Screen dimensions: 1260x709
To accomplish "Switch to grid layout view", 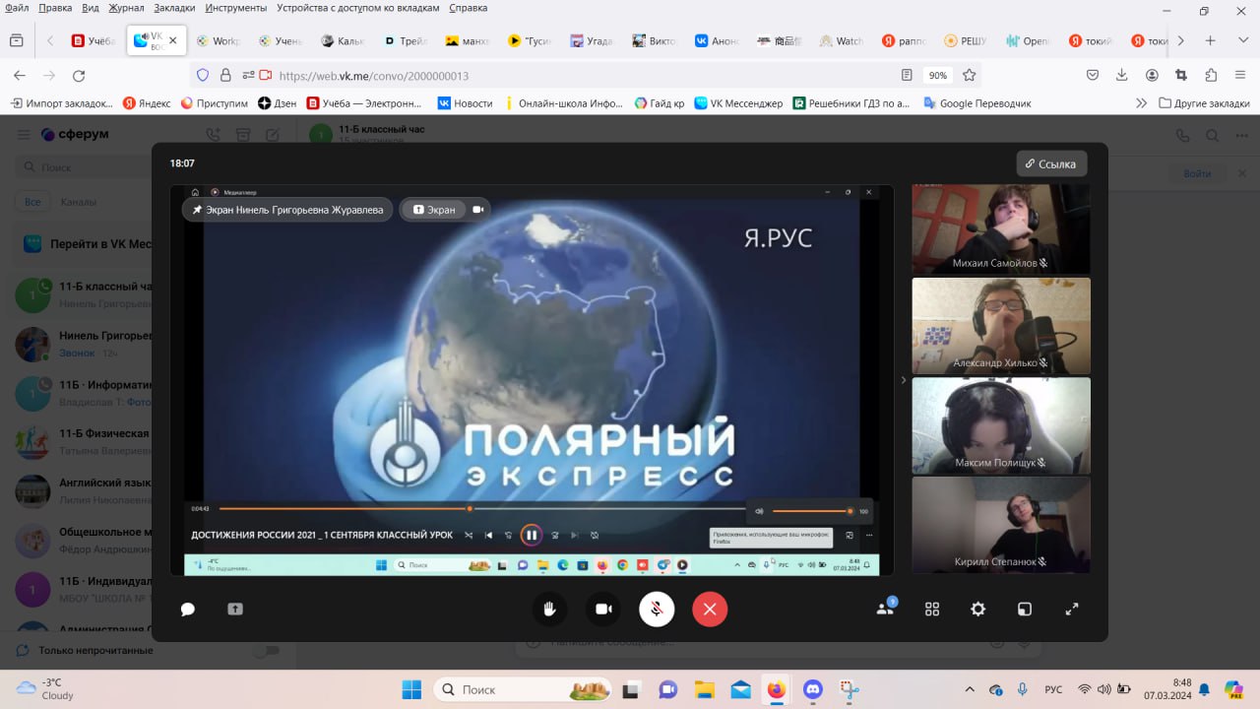I will pos(932,610).
